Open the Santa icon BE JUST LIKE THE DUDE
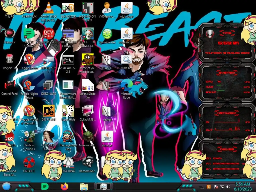256x192 pixels. pos(87,38)
